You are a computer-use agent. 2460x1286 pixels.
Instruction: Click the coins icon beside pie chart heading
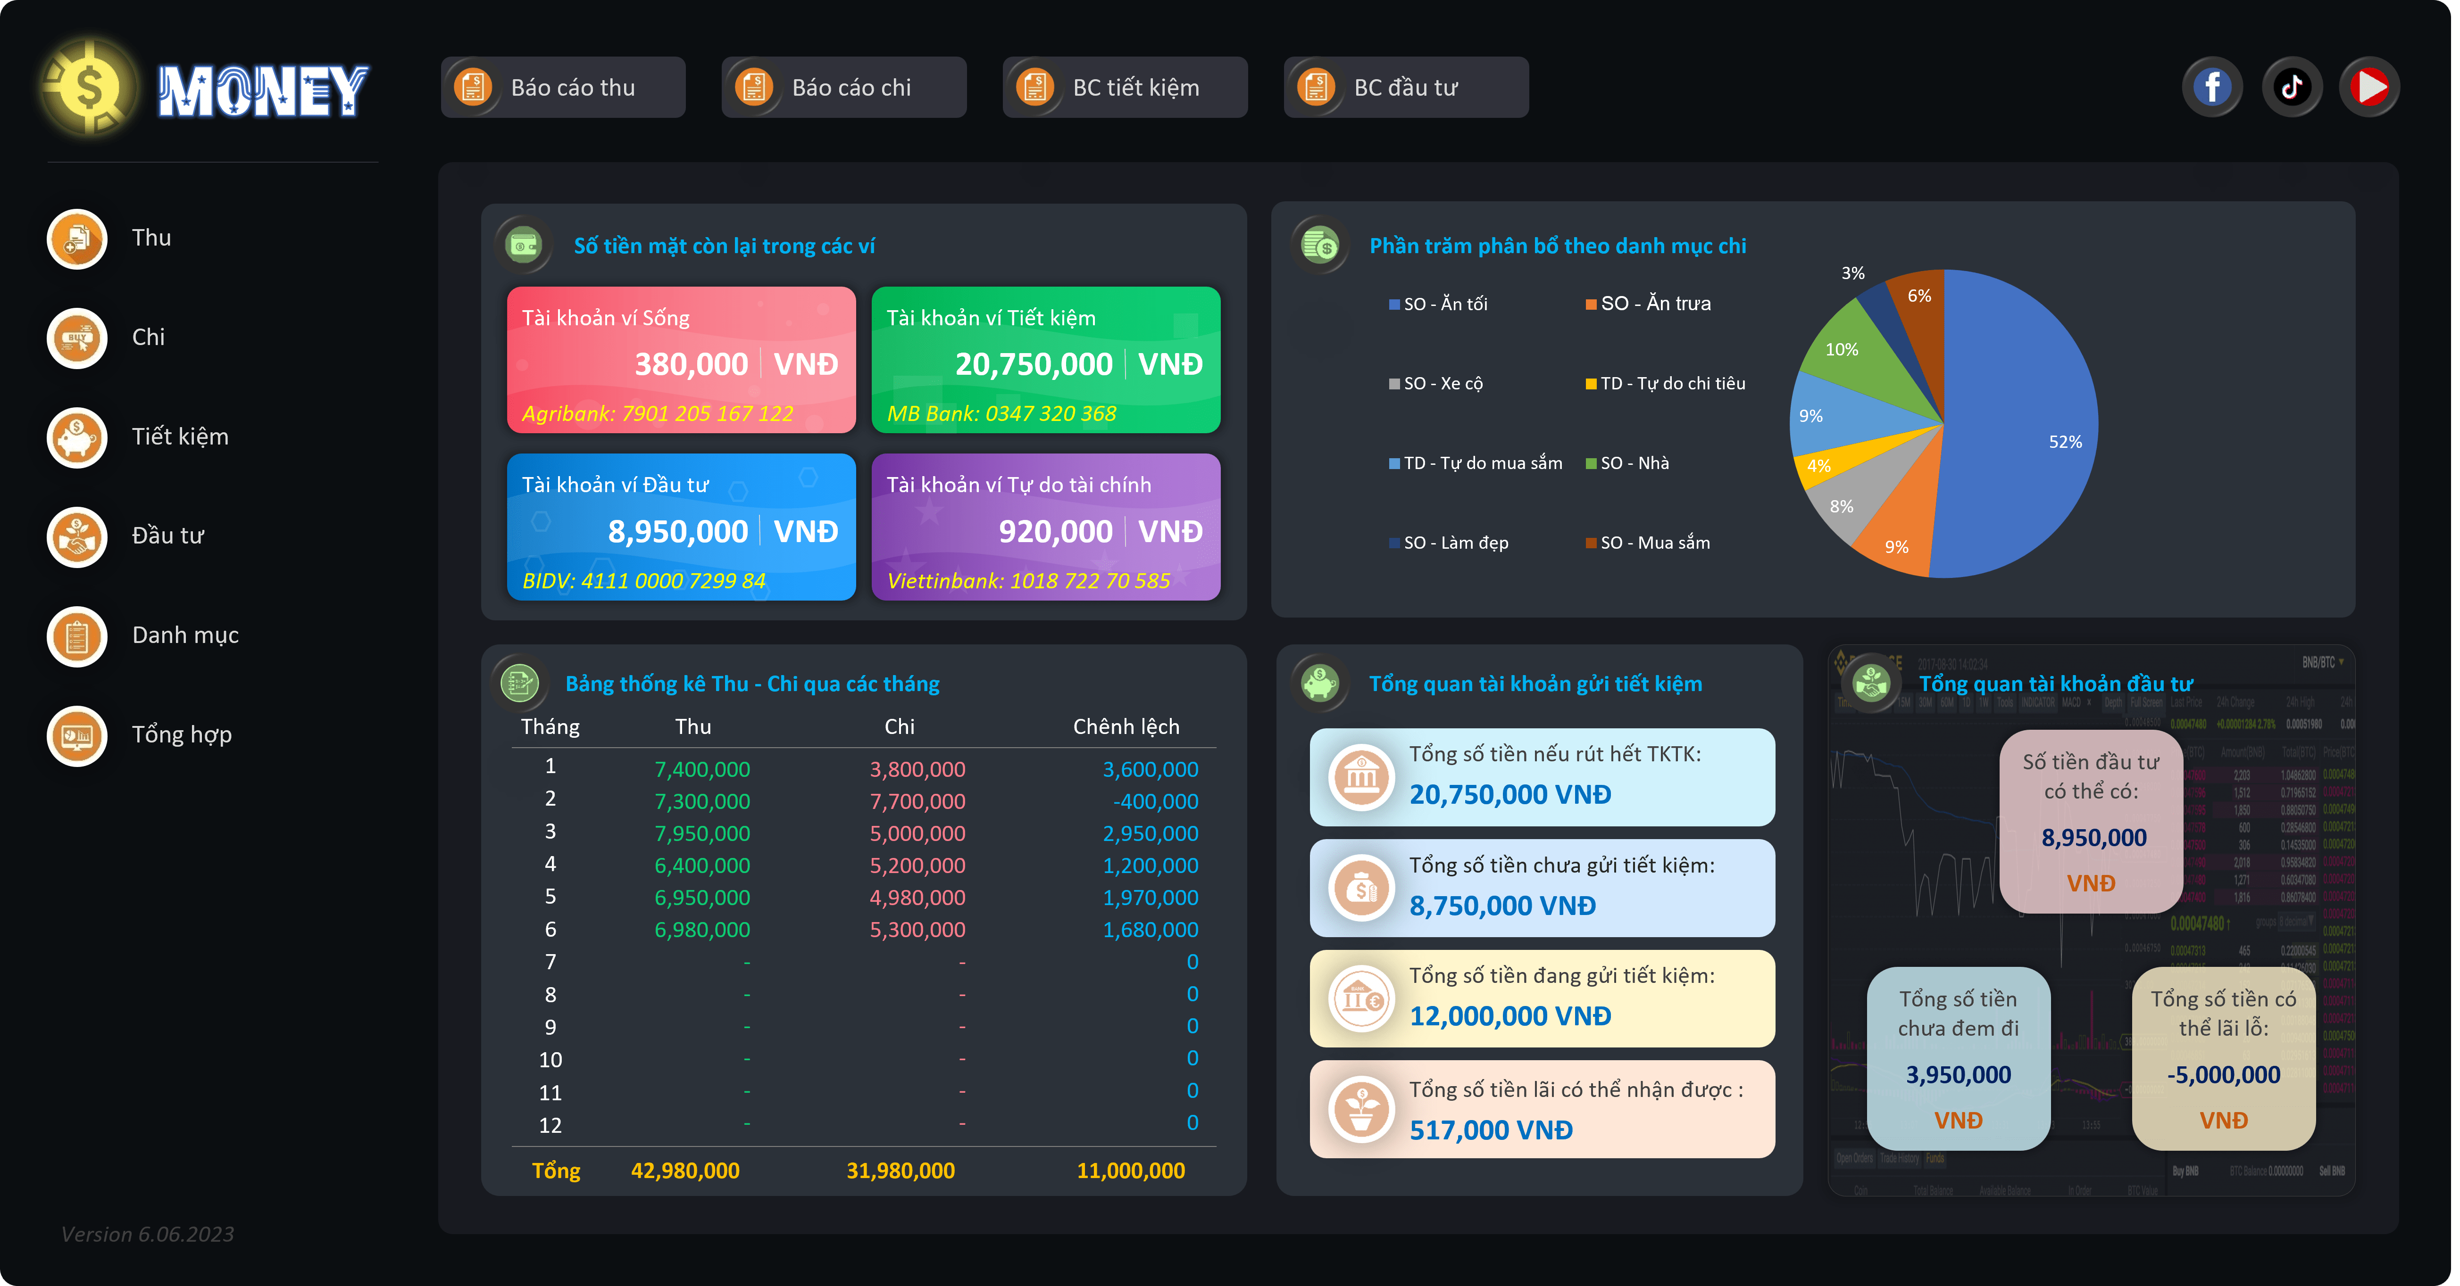point(1320,245)
